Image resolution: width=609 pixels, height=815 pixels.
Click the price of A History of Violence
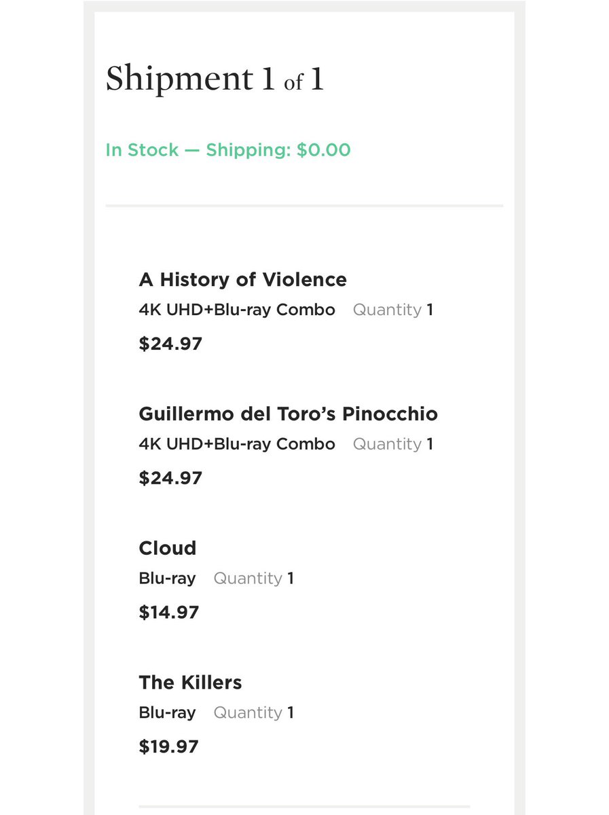(170, 344)
